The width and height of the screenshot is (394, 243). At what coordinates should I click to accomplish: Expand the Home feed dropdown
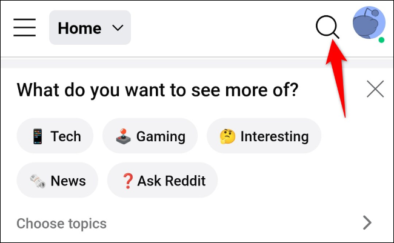tap(90, 28)
